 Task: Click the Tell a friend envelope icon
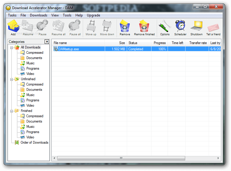213,28
